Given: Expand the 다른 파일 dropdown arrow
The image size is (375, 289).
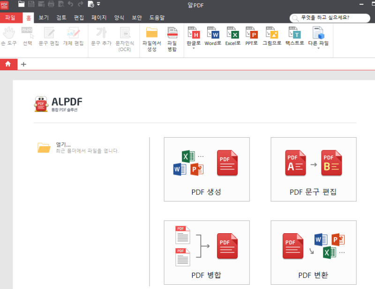Looking at the screenshot, I should [318, 48].
